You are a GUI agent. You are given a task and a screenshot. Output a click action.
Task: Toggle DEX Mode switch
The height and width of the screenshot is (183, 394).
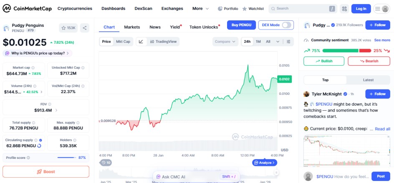point(287,25)
